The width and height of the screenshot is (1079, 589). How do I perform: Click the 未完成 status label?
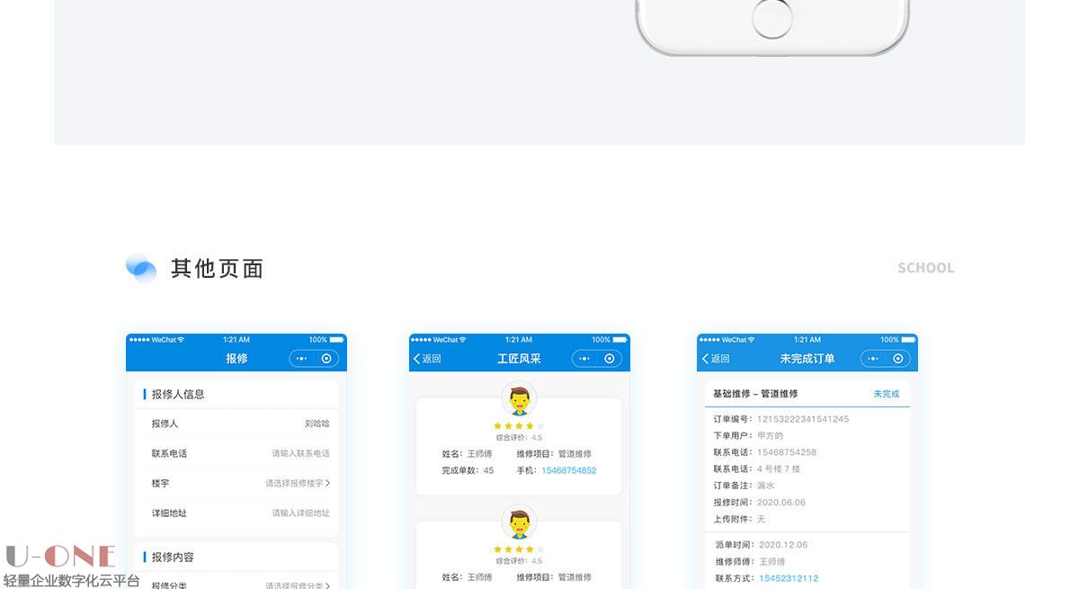(x=886, y=394)
